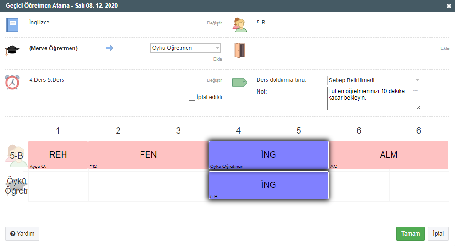Select the pink FEN lesson block
This screenshot has height=246, width=455.
(148, 155)
